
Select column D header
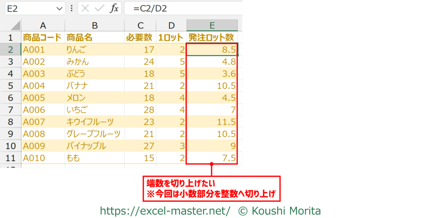coord(171,25)
